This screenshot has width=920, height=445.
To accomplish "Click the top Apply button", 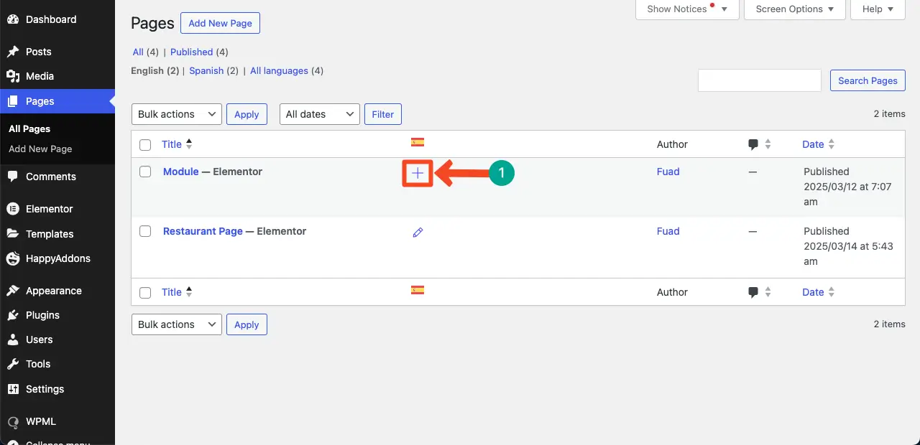I will pyautogui.click(x=247, y=114).
